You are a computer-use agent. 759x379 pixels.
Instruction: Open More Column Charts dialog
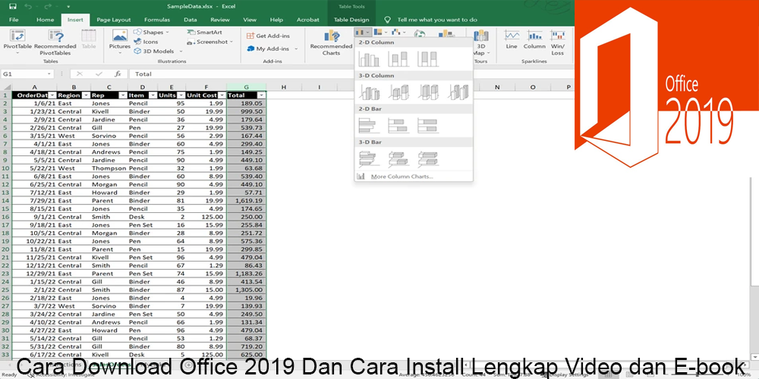click(x=402, y=177)
